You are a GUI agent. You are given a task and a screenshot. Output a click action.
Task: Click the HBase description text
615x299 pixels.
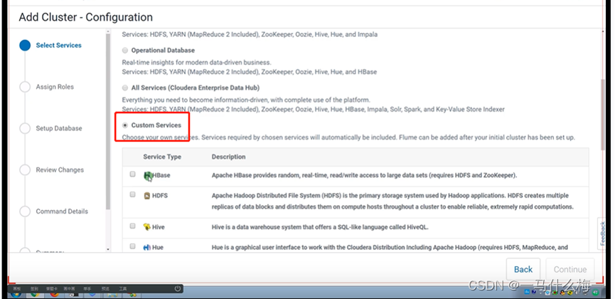click(x=364, y=176)
